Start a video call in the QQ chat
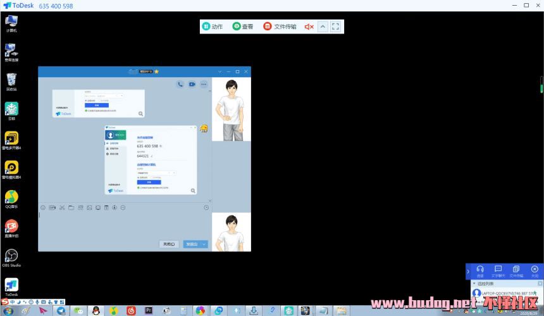The image size is (544, 316). [192, 84]
